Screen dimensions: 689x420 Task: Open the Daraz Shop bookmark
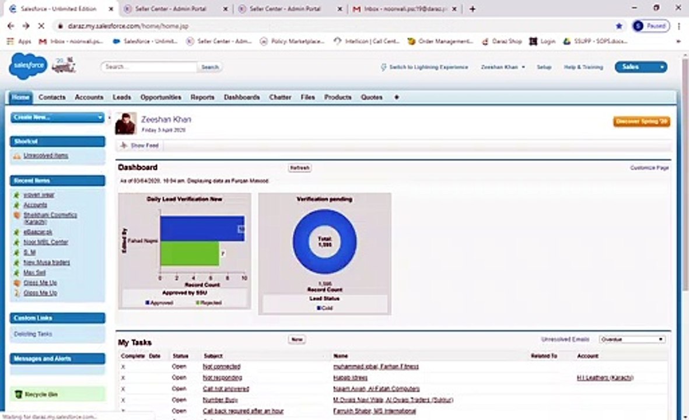click(502, 41)
